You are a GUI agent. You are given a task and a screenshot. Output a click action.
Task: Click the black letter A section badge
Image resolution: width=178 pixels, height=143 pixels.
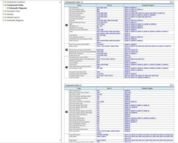[x=66, y=25]
